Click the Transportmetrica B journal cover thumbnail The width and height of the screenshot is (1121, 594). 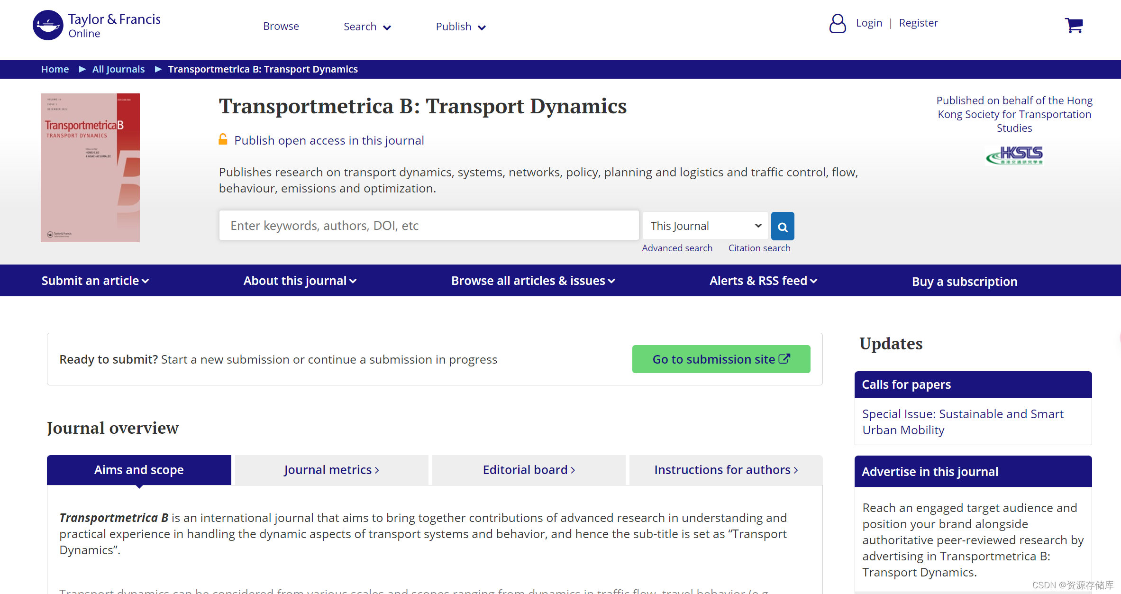(x=90, y=167)
